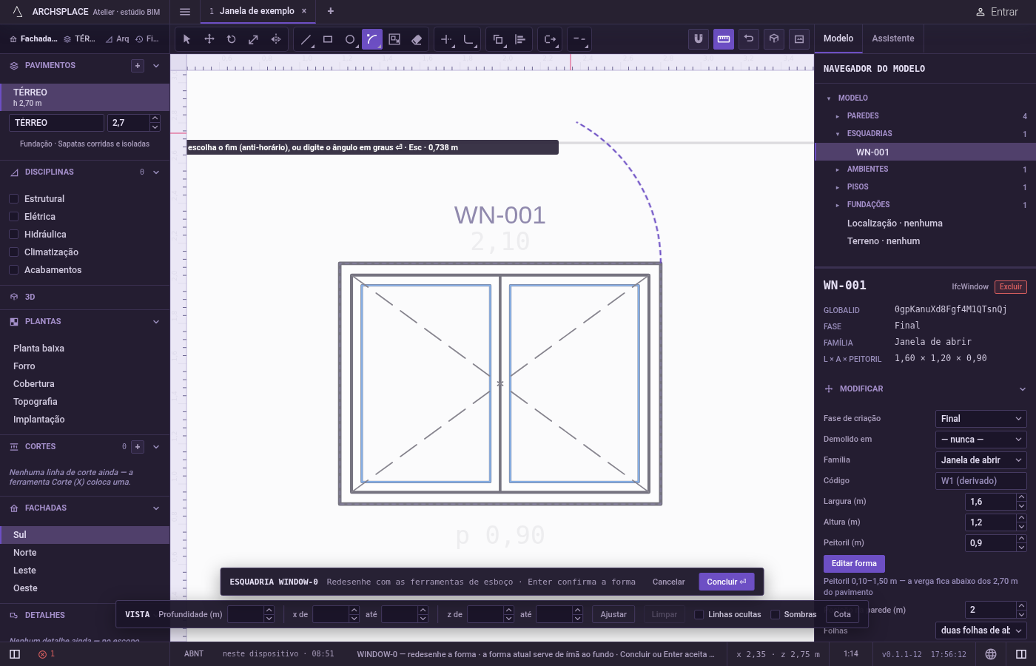This screenshot has width=1036, height=666.
Task: Select the Rotate tool
Action: click(x=232, y=39)
